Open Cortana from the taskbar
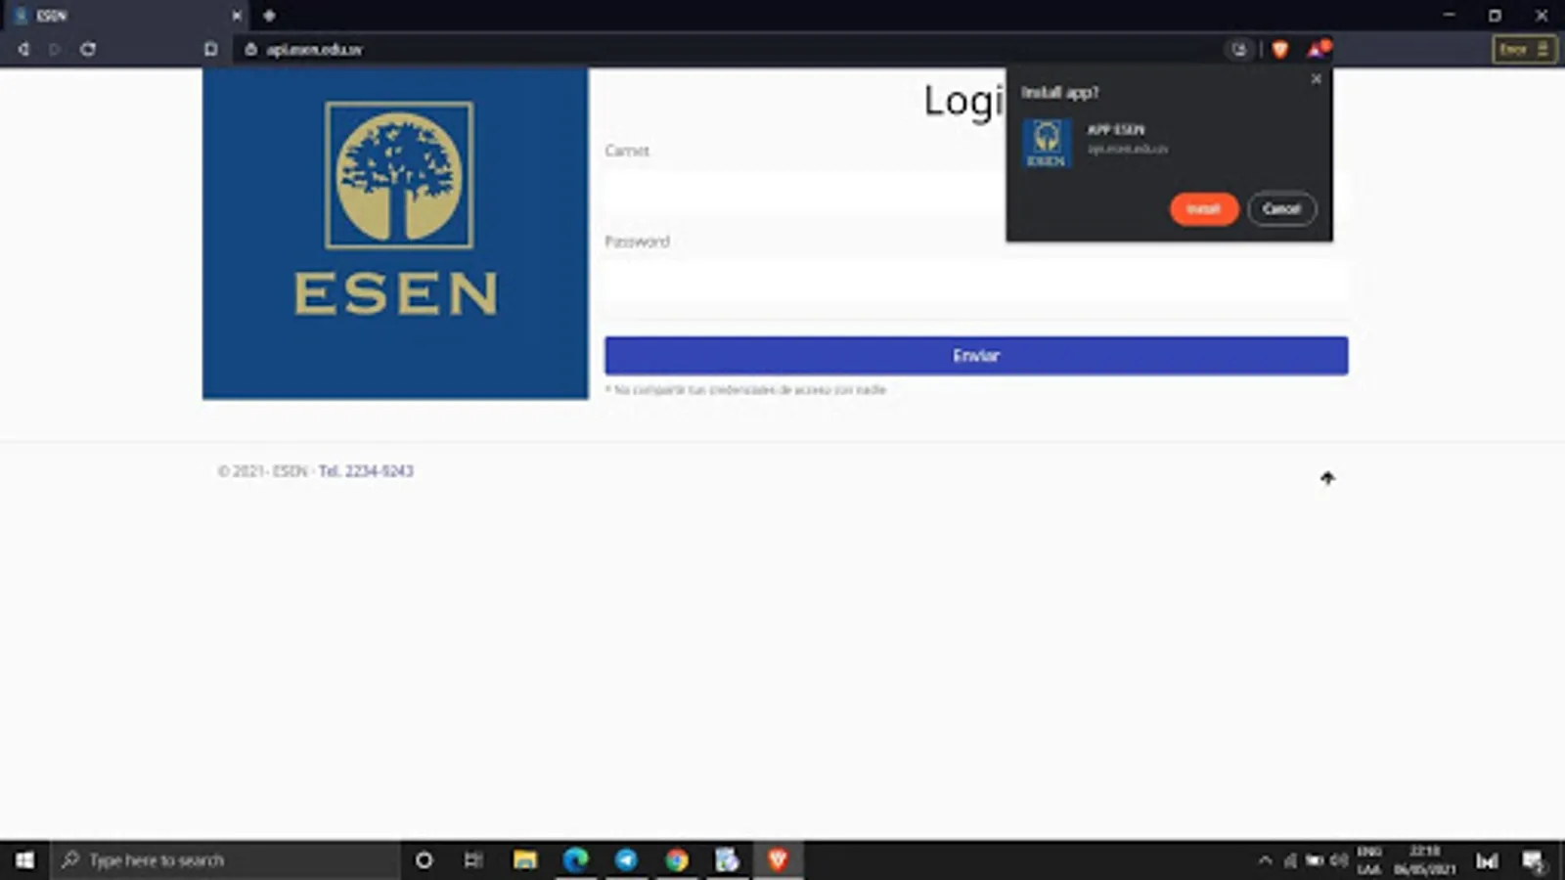 tap(424, 860)
